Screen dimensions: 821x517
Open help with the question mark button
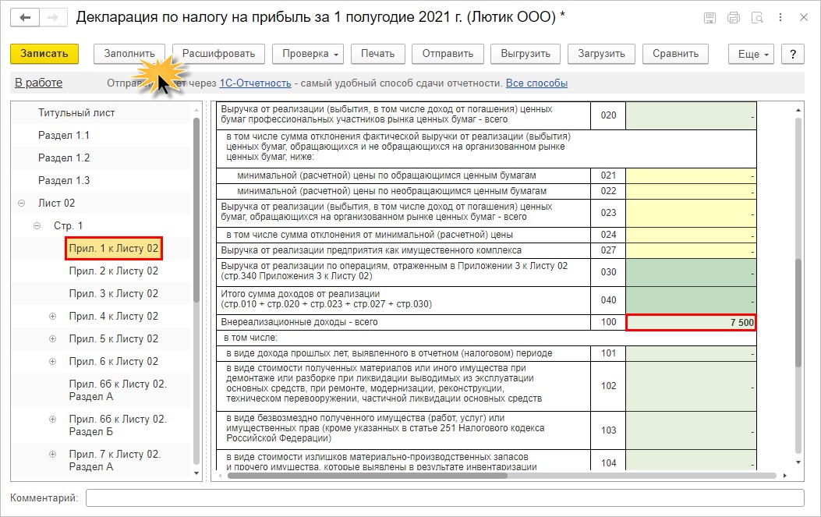click(x=793, y=54)
